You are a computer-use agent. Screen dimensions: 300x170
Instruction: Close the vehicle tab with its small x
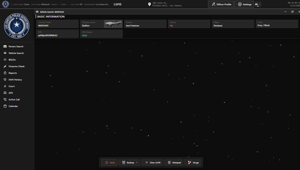(259, 4)
